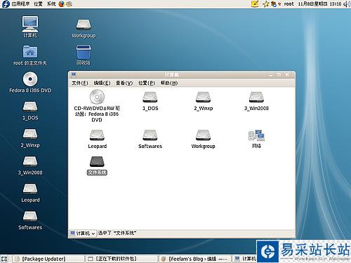Screen dimensions: 351x263
Task: Select the Workgroup volume in the 计算机 window
Action: coord(203,139)
